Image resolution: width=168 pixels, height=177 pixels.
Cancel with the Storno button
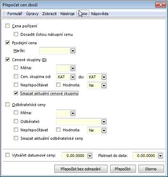151,169
